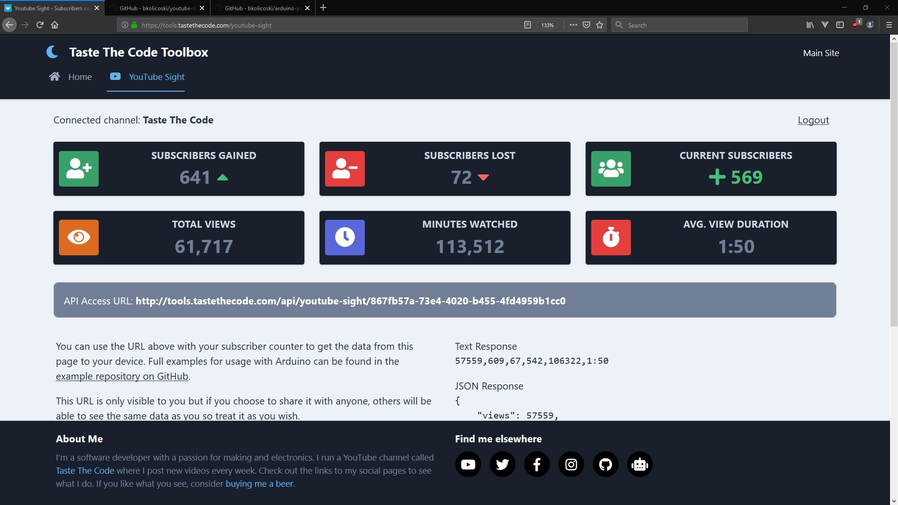Click the Firefox bookmark star icon
The image size is (898, 505).
pos(600,25)
